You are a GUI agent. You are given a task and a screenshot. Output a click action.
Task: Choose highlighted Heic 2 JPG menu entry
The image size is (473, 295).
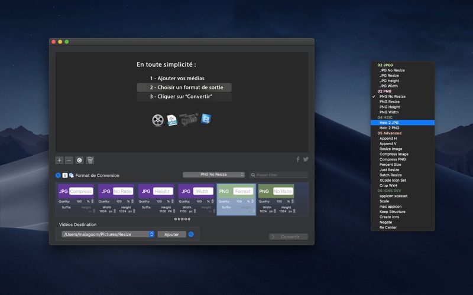pyautogui.click(x=403, y=123)
